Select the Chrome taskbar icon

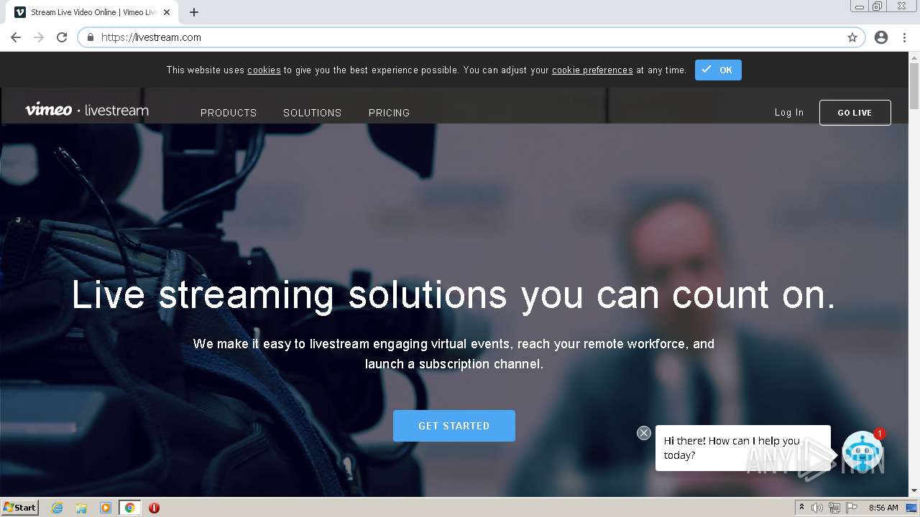[130, 508]
